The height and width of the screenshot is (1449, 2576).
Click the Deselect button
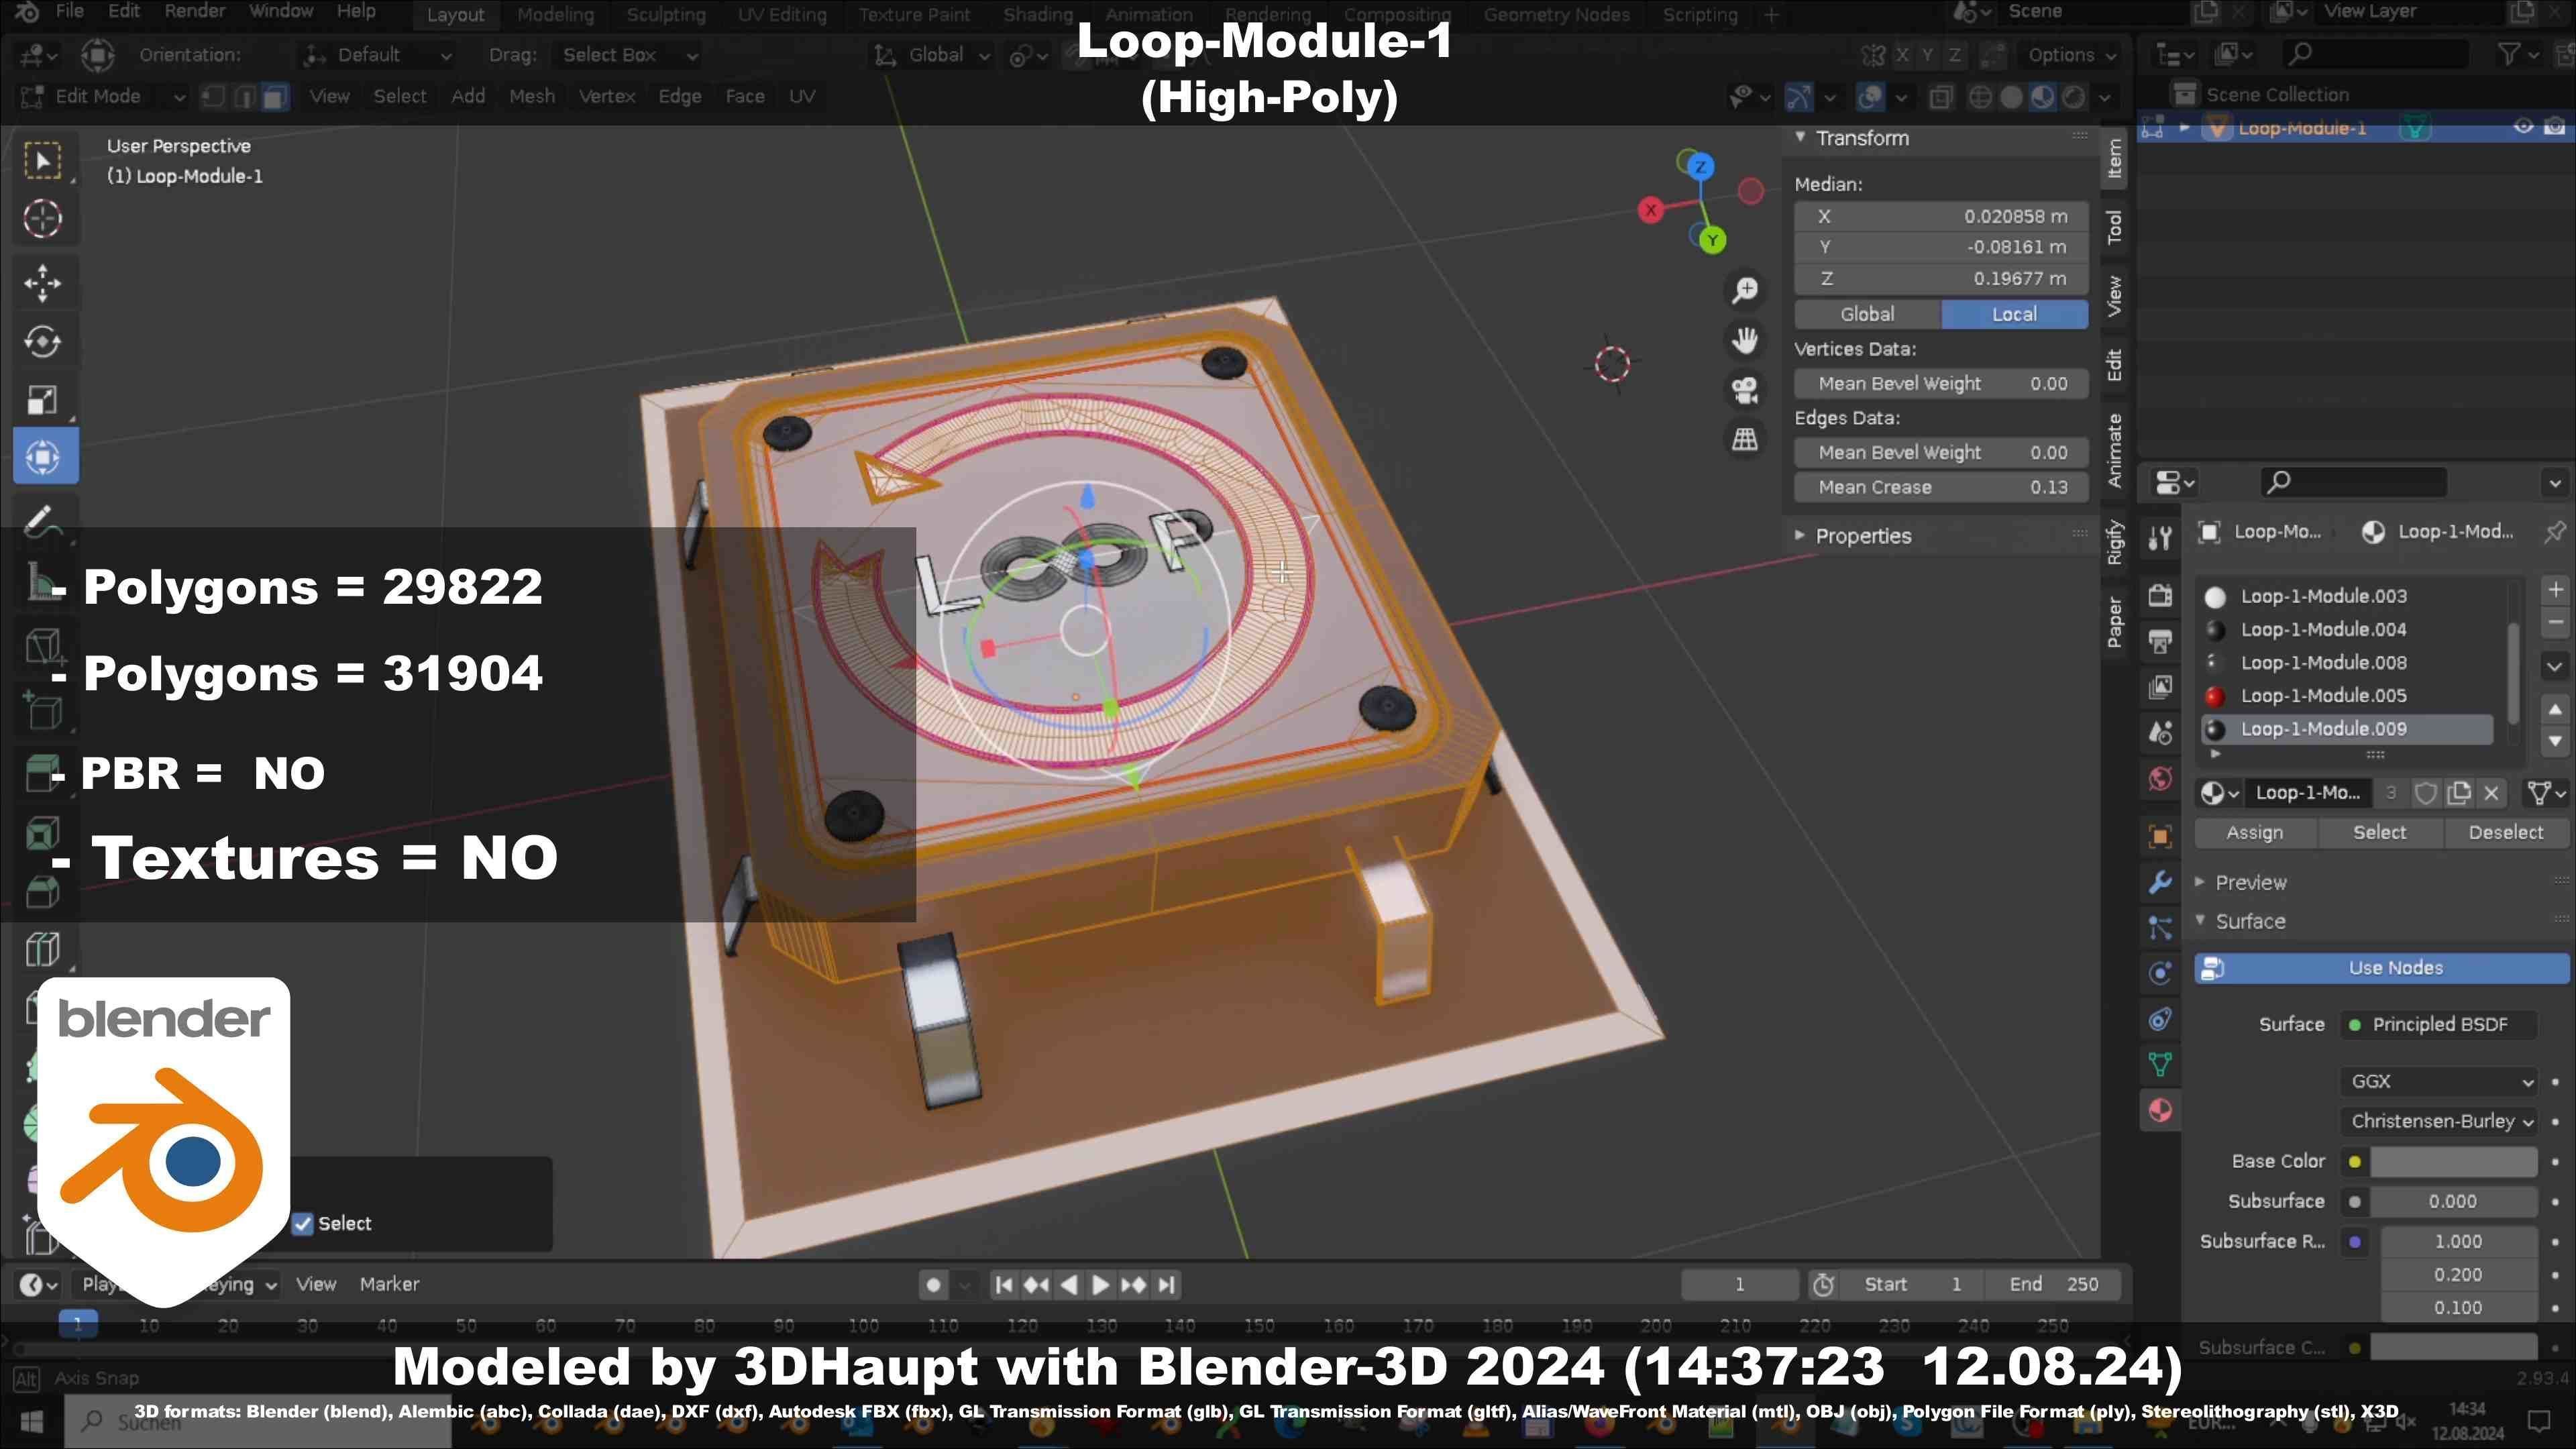point(2505,833)
